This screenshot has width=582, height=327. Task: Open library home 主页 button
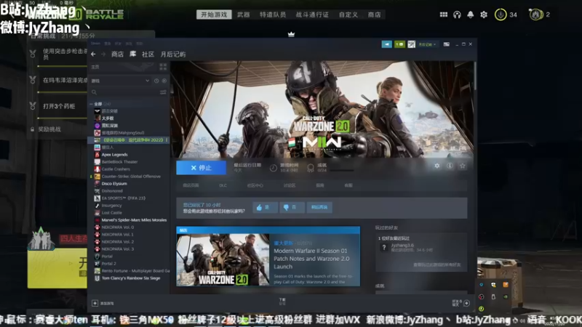95,67
